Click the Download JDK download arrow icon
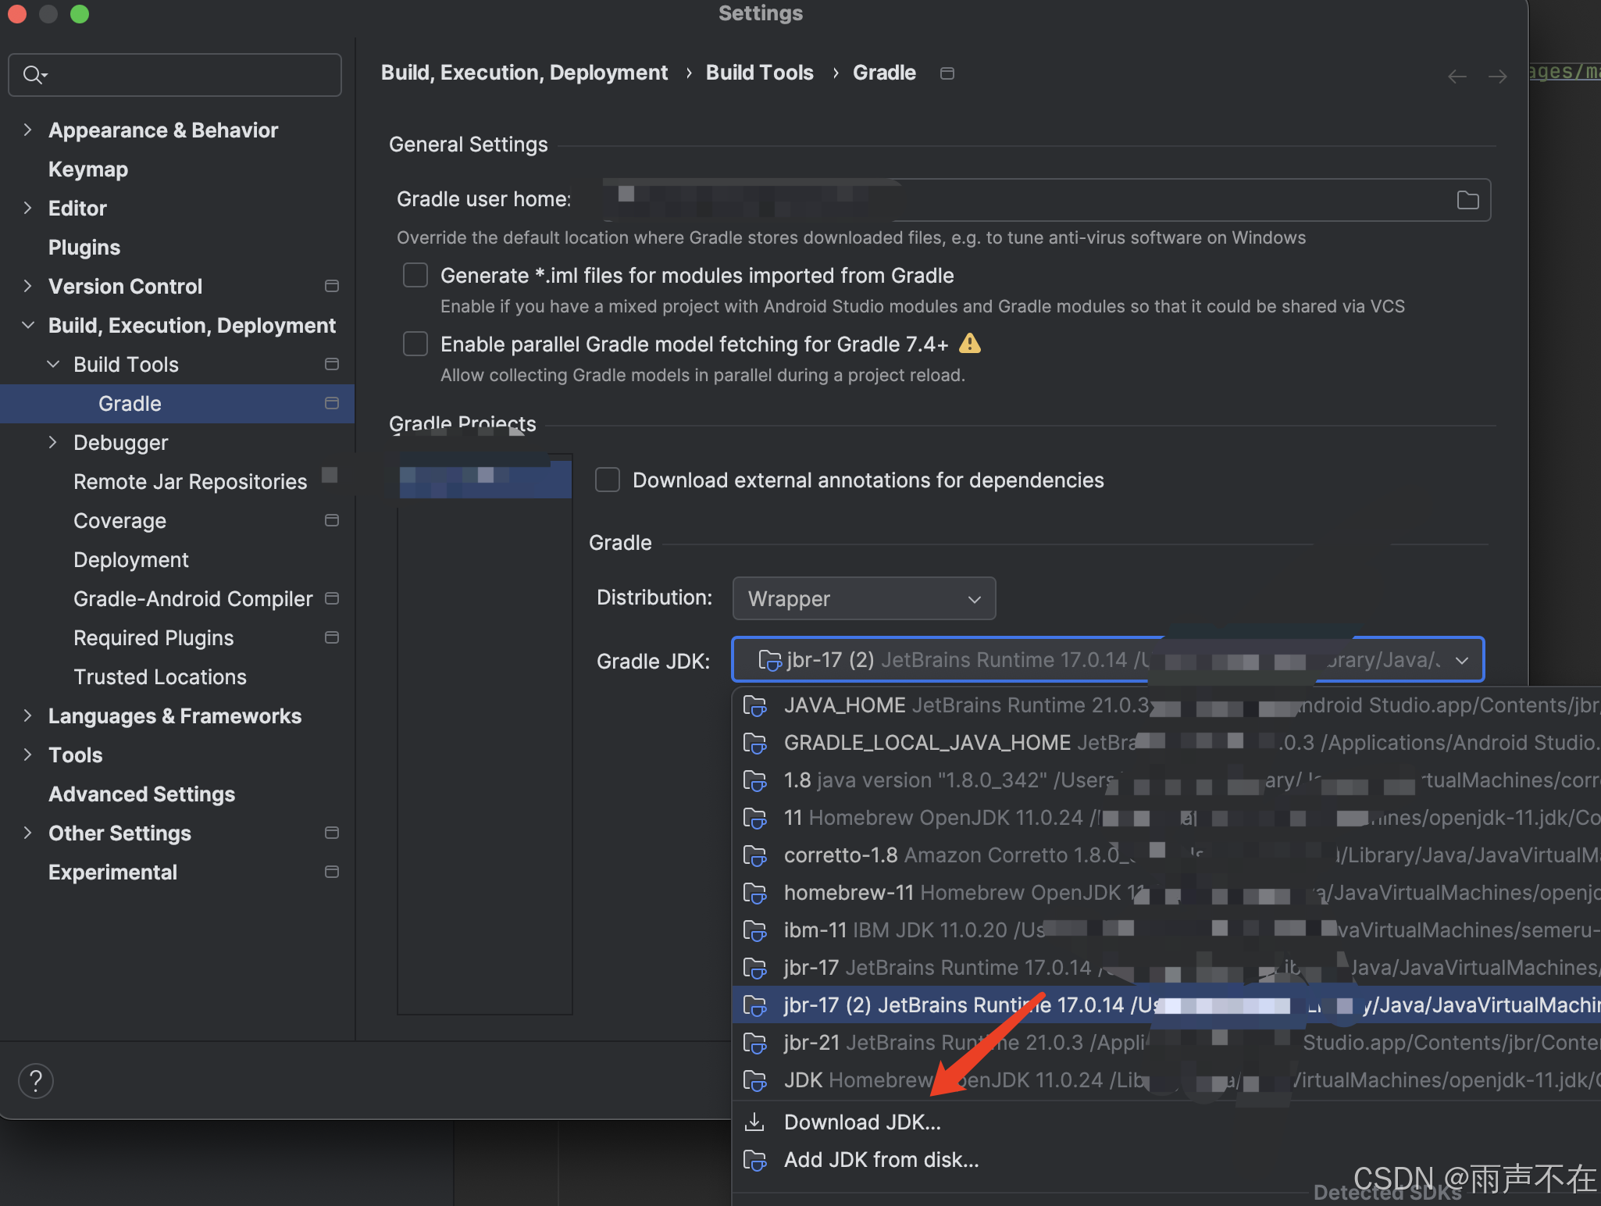The image size is (1601, 1206). click(x=754, y=1122)
